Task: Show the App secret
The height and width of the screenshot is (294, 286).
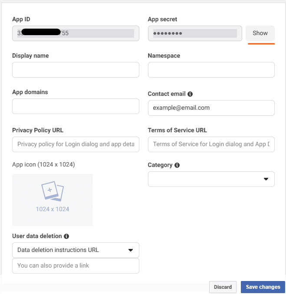Action: (x=260, y=33)
